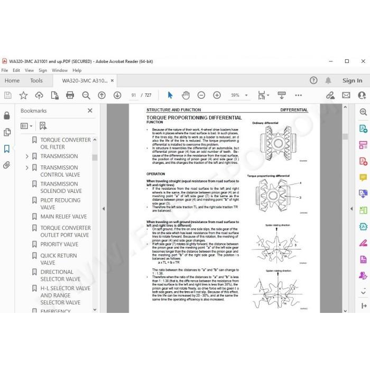Open the share with others icon
The image size is (370, 370).
(362, 95)
